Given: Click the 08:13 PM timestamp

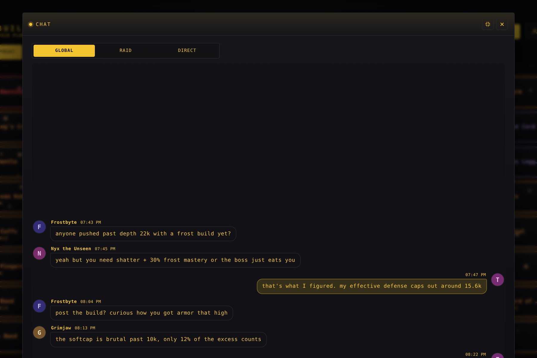Looking at the screenshot, I should [x=85, y=328].
